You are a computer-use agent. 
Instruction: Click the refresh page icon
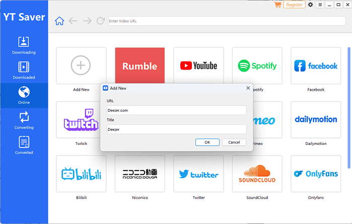(100, 21)
